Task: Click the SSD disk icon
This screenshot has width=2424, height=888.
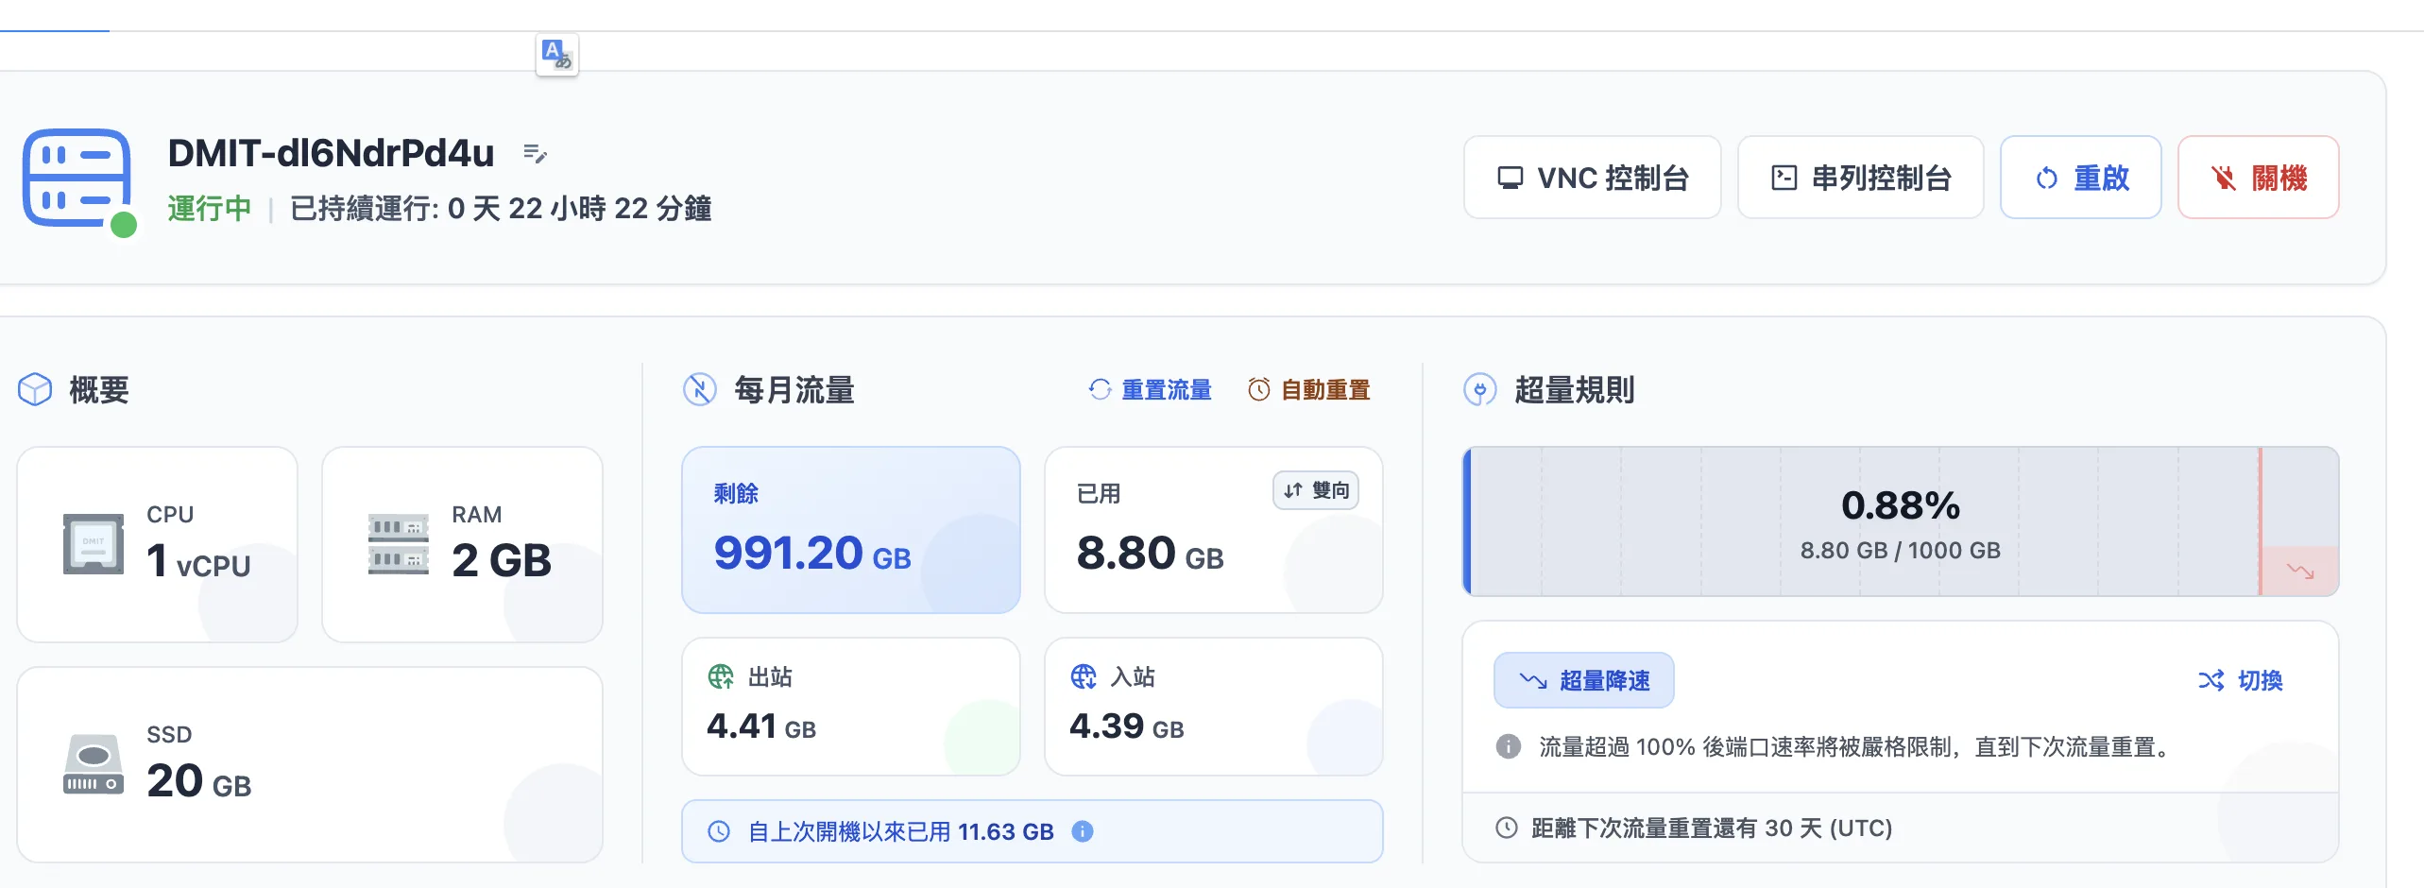Action: pos(93,764)
